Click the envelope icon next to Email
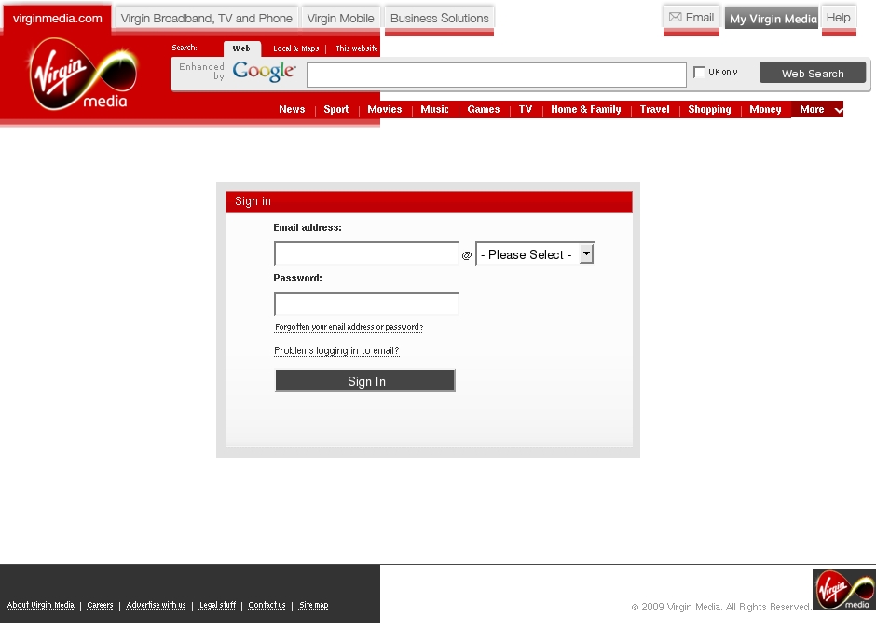This screenshot has width=876, height=630. tap(675, 18)
